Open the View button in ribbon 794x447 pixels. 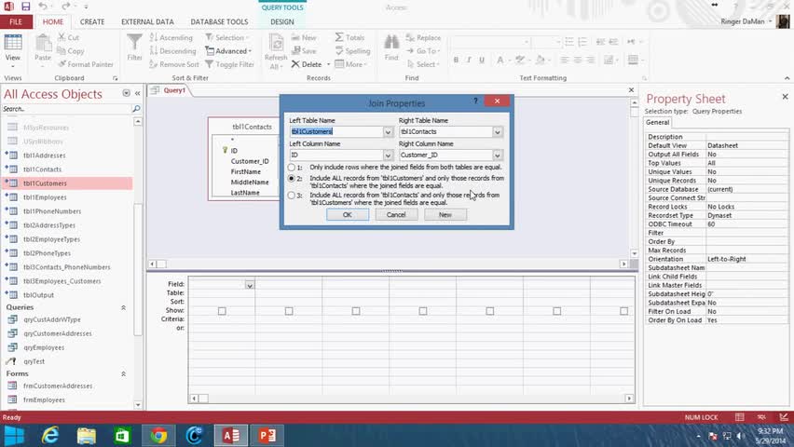click(x=13, y=49)
